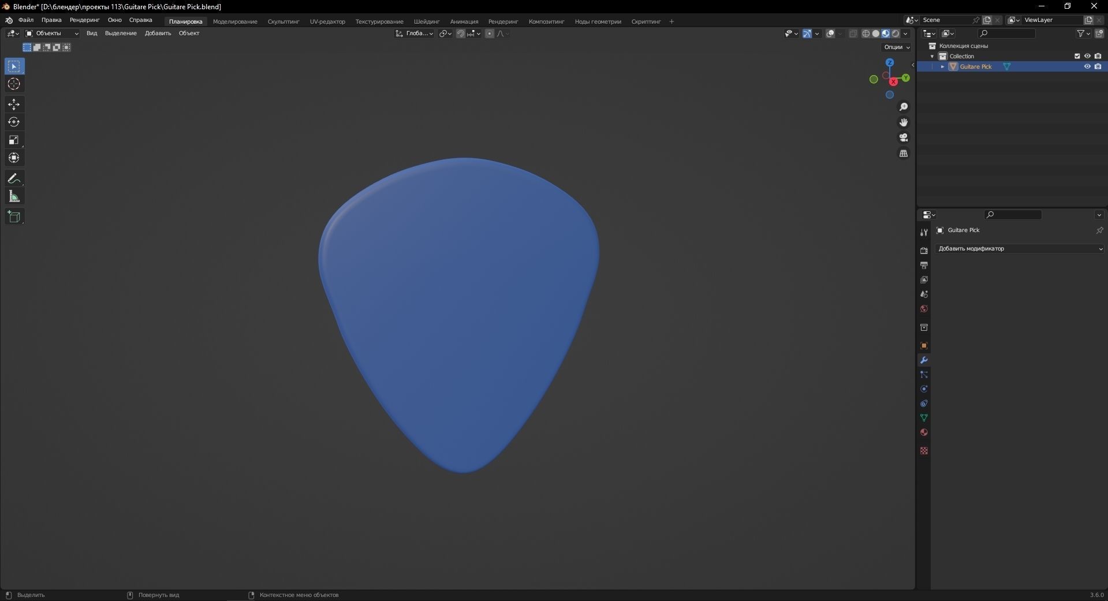
Task: Open transform orientation Глоба... dropdown
Action: [x=415, y=33]
